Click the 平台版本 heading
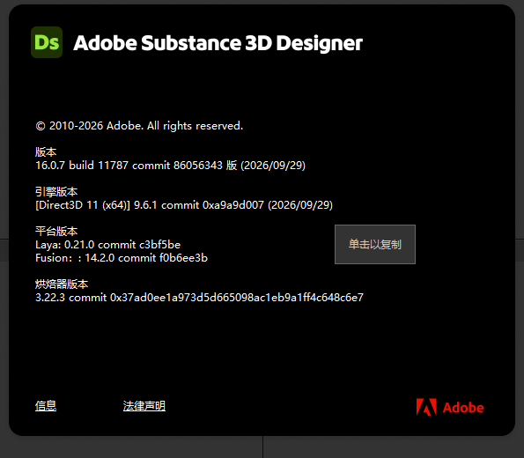This screenshot has width=524, height=458. pos(56,232)
